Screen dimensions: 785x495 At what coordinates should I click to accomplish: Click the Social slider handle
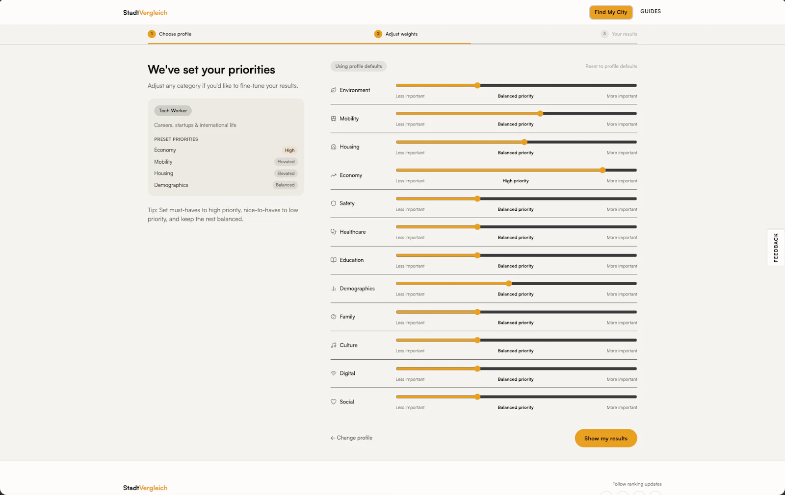pyautogui.click(x=477, y=396)
